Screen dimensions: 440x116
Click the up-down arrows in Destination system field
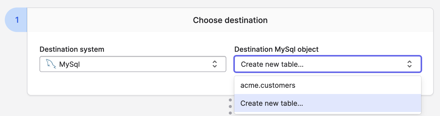click(x=214, y=64)
